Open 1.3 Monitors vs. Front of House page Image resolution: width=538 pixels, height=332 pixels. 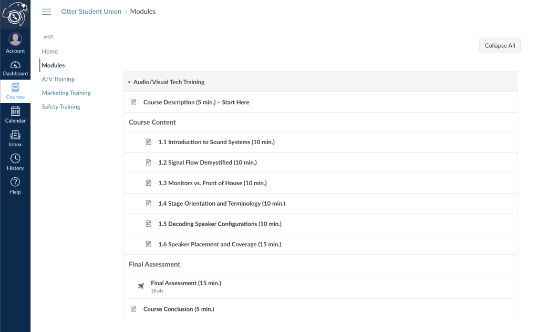tap(212, 183)
